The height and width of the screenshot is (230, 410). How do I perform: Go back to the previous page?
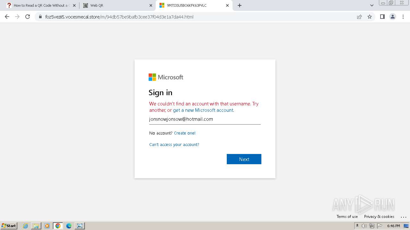tap(7, 17)
